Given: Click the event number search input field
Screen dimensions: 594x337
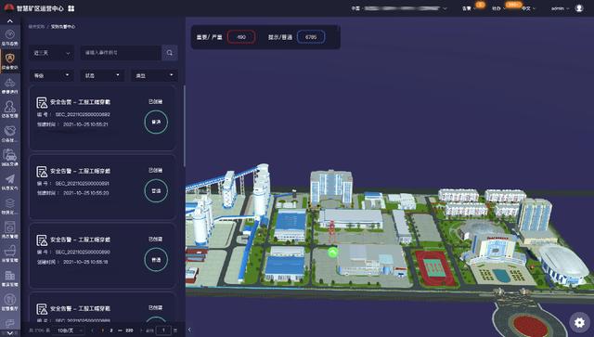Looking at the screenshot, I should [x=121, y=53].
